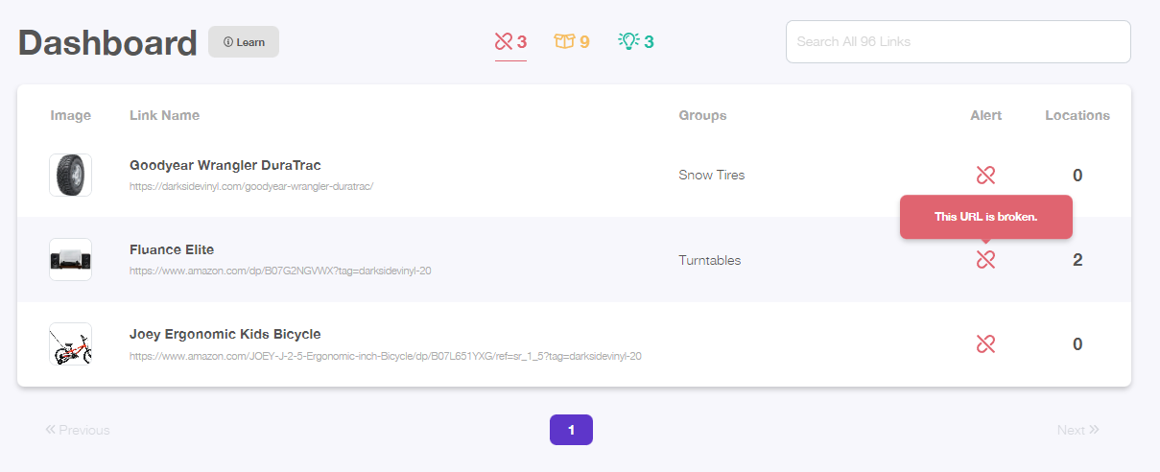
Task: Select the Snow Tires group
Action: pos(711,175)
